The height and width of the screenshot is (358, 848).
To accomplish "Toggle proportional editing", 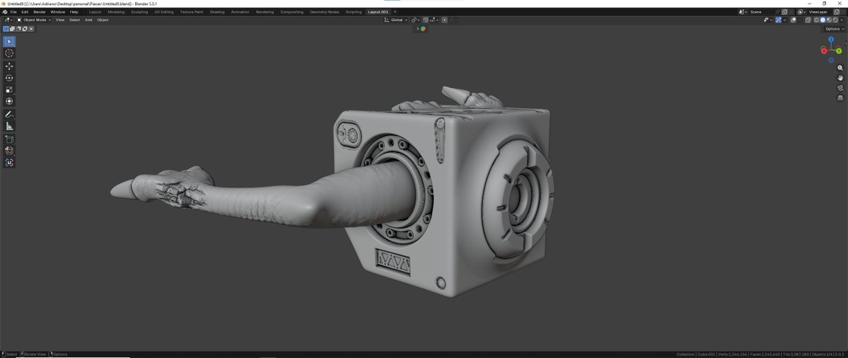I will (x=445, y=20).
